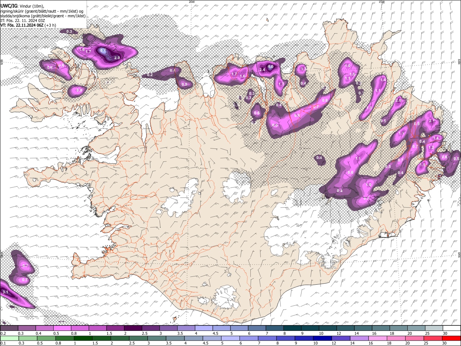Click the 1.5 value in the eastern fjords
Viewport: 461px width, 346px height.
[423, 165]
